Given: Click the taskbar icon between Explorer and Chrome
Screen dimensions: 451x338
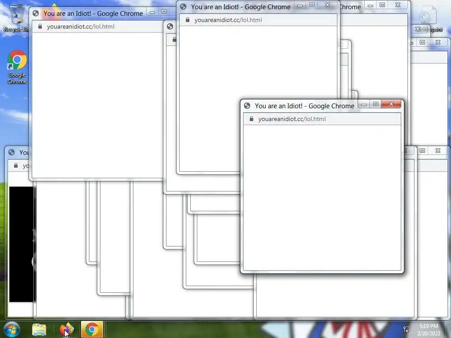Looking at the screenshot, I should click(67, 329).
